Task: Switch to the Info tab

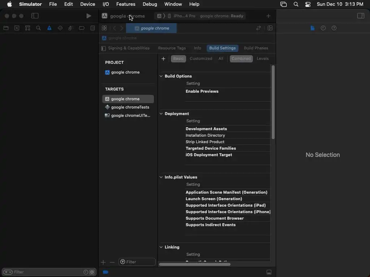Action: pos(198,48)
